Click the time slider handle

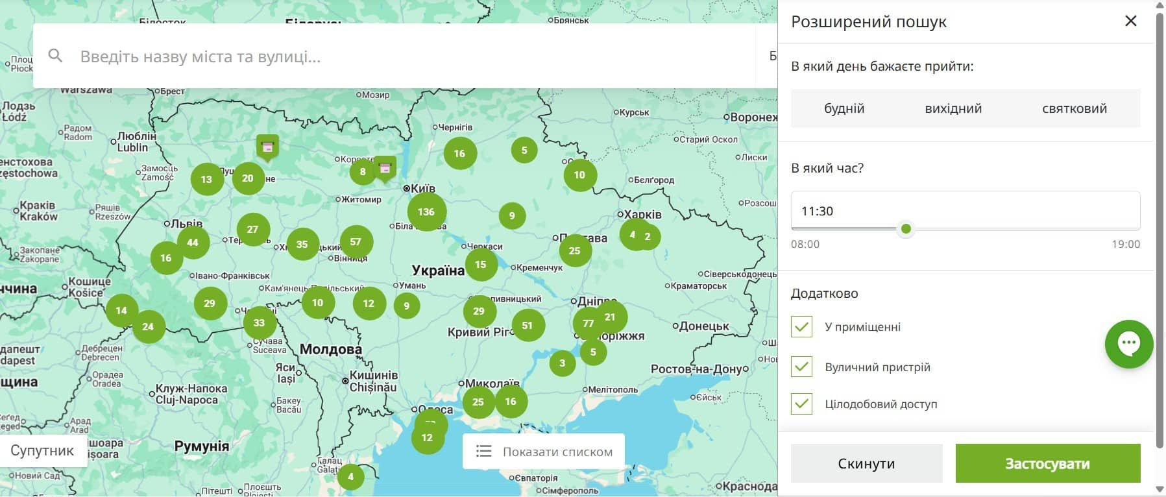point(906,229)
